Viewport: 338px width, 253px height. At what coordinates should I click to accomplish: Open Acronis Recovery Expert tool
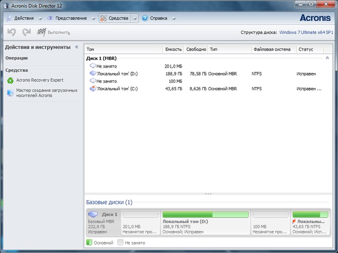point(40,80)
